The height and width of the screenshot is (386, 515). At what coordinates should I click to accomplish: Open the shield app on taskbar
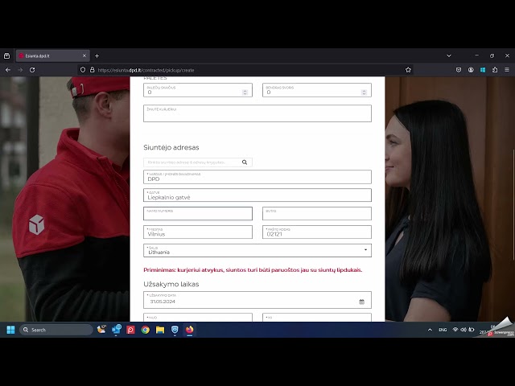[x=175, y=330]
